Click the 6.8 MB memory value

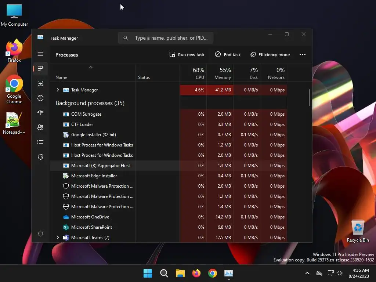tap(224, 227)
